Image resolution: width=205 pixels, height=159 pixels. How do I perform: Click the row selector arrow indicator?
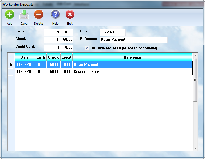tap(11, 65)
